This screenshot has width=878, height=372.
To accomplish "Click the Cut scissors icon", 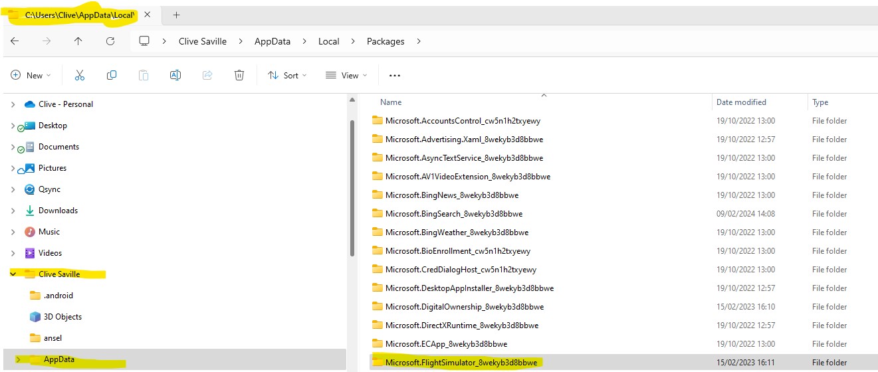I will click(x=80, y=76).
